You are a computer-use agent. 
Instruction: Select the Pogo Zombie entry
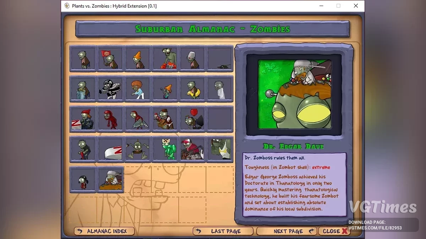[x=83, y=149]
